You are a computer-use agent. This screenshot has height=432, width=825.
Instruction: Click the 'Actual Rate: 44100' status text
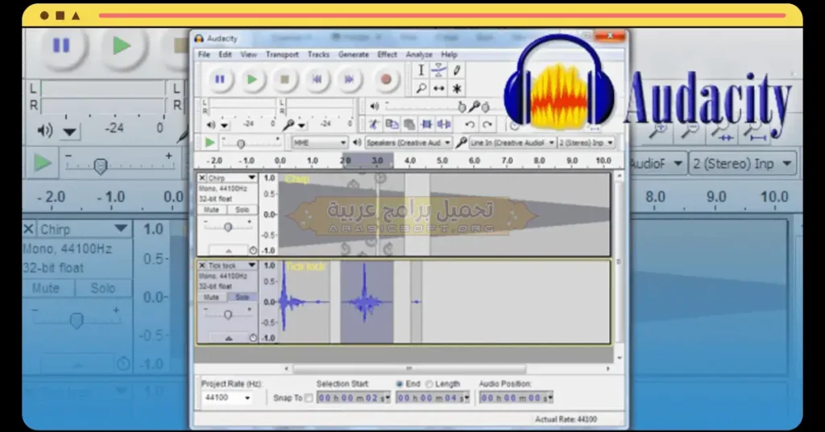(x=566, y=419)
